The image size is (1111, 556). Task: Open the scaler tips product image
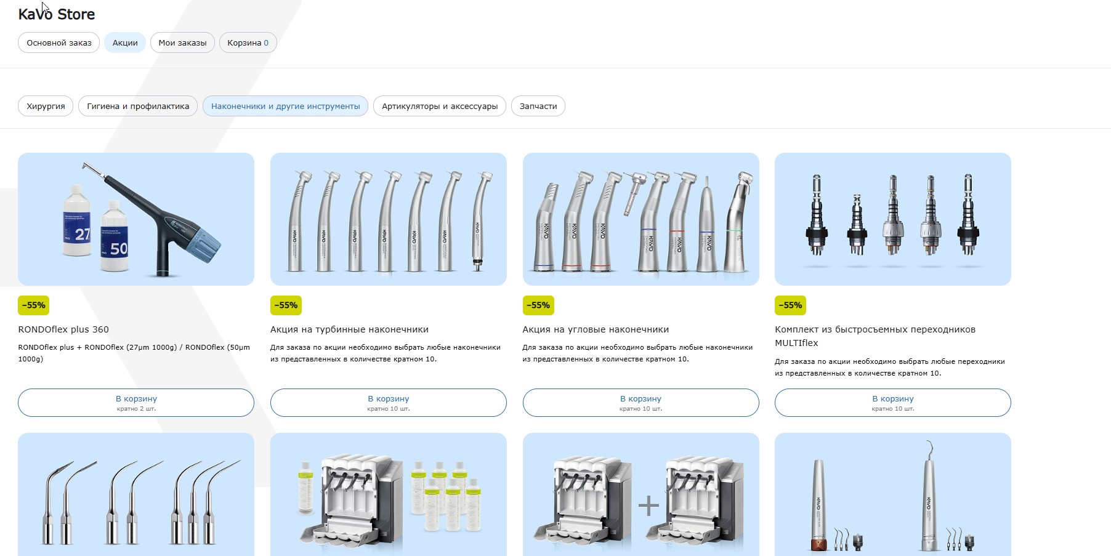coord(136,494)
